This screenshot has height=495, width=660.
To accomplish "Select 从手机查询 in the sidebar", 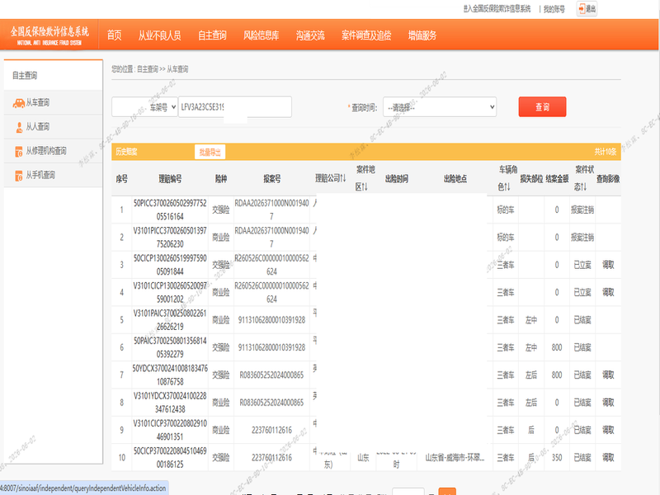I will click(40, 175).
